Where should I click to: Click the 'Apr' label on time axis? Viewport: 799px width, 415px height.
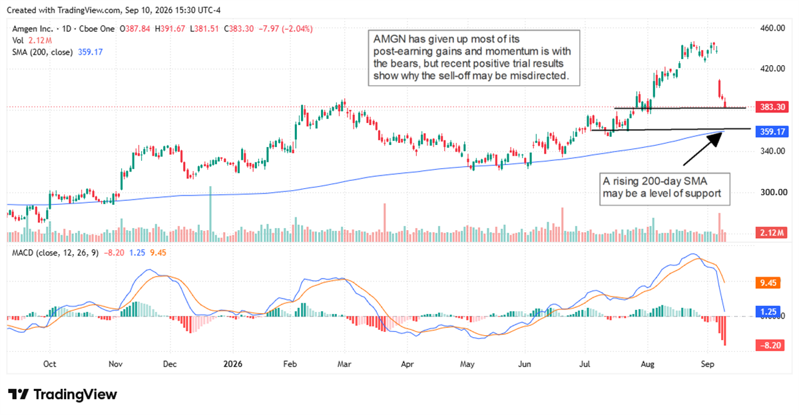click(x=408, y=364)
